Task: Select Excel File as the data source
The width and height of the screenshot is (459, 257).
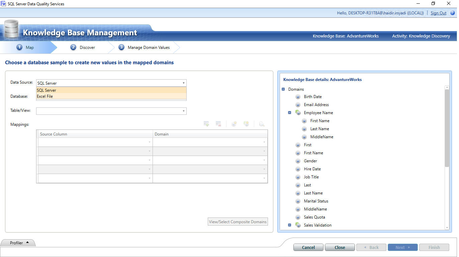Action: pyautogui.click(x=44, y=96)
